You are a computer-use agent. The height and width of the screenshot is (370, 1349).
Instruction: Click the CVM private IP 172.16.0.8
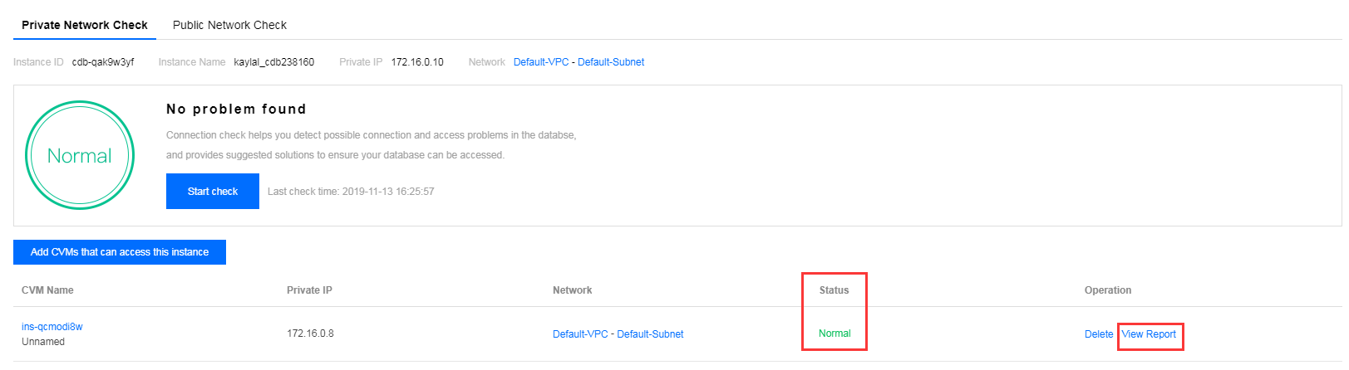(310, 333)
